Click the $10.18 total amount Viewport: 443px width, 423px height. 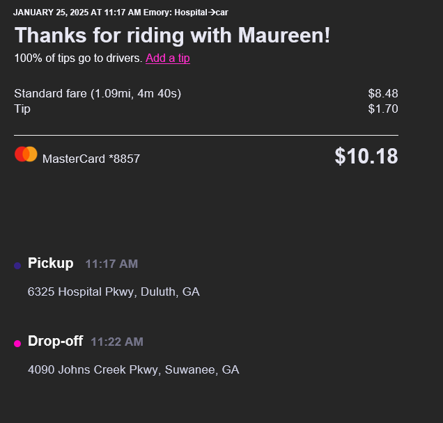[x=366, y=157]
